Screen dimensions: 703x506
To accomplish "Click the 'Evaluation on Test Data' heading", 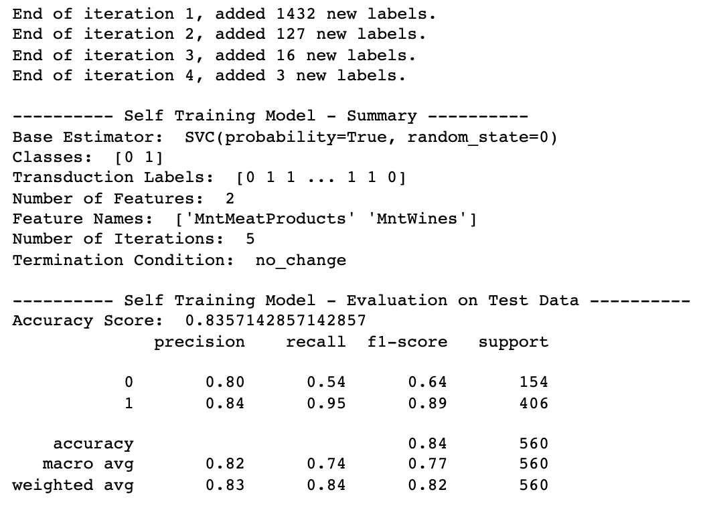I will coord(462,301).
